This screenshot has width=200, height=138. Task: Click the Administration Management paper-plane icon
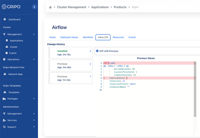4,113
